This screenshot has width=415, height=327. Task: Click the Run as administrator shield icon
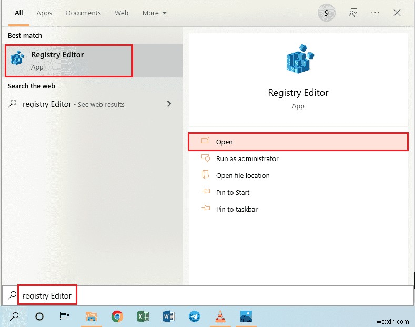click(x=205, y=158)
